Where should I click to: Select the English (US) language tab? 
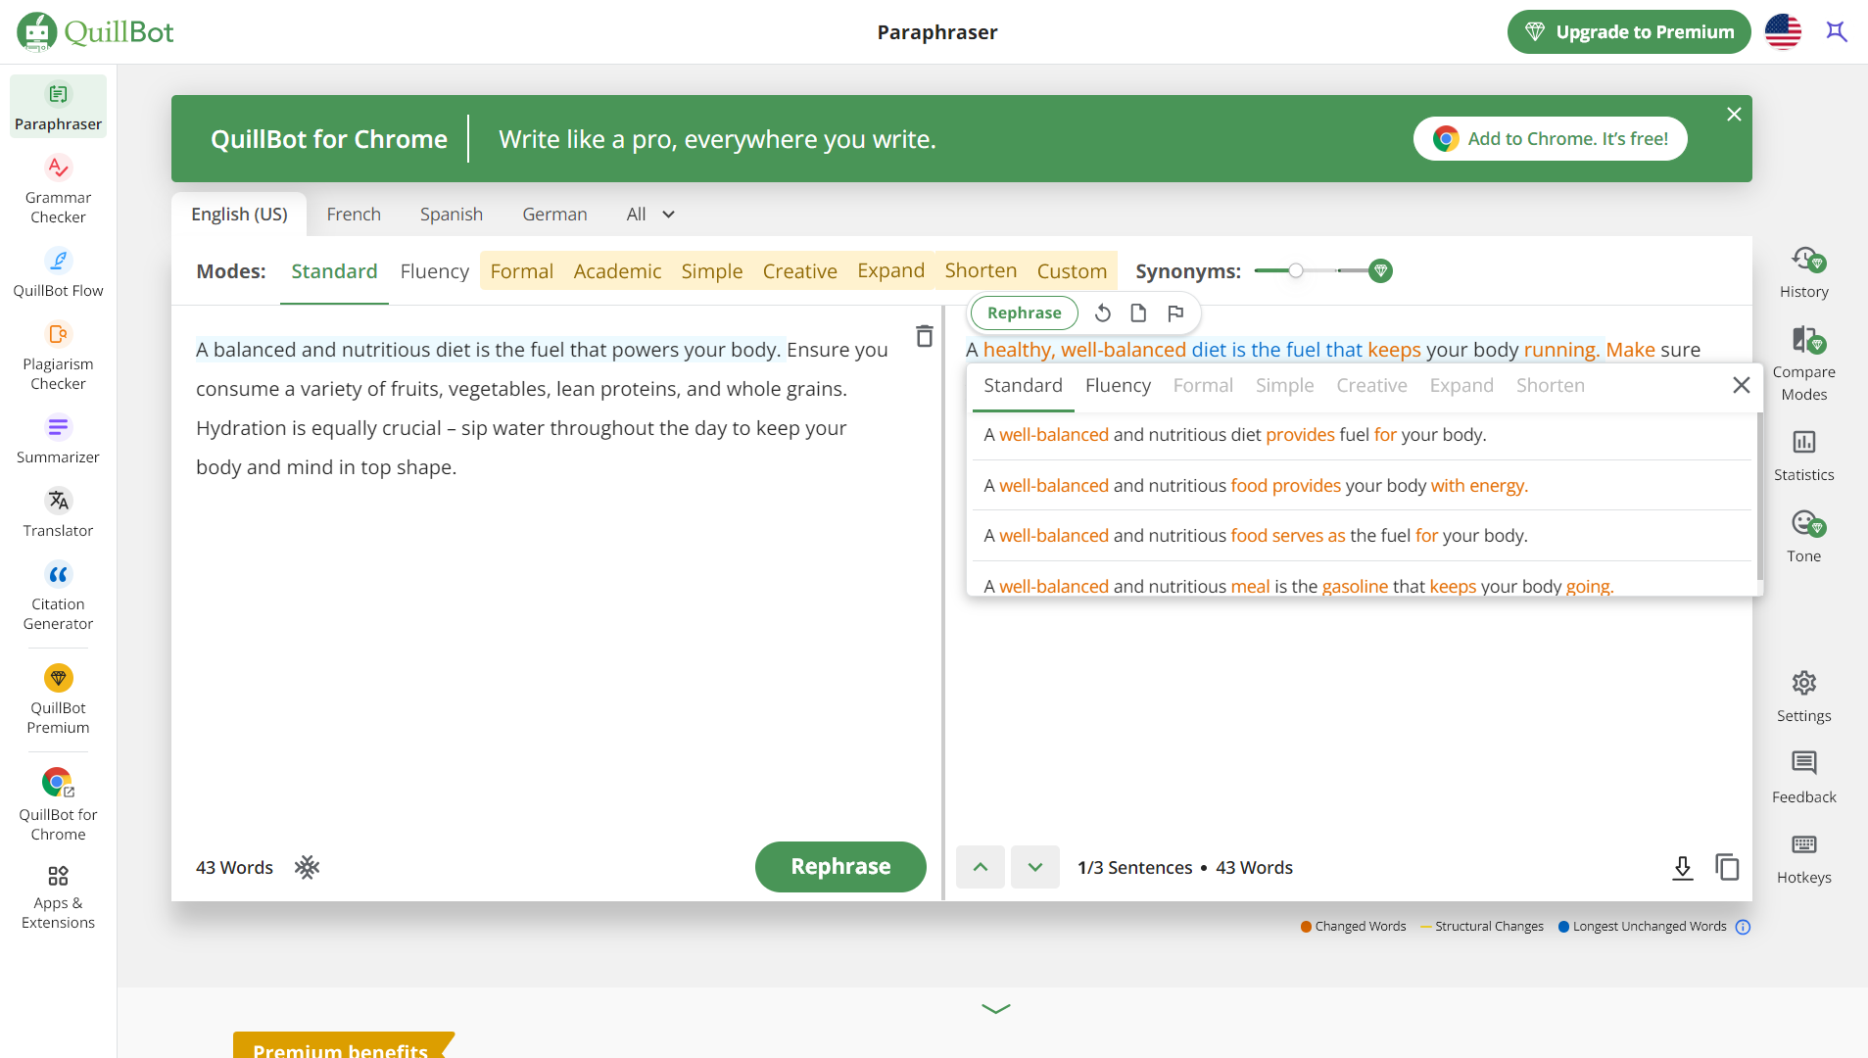click(239, 214)
